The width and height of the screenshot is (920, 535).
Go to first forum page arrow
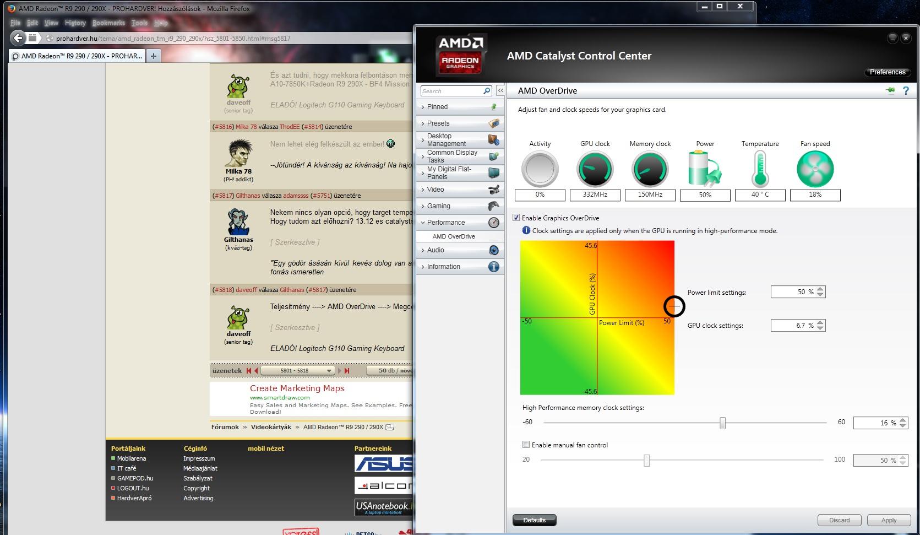[249, 371]
